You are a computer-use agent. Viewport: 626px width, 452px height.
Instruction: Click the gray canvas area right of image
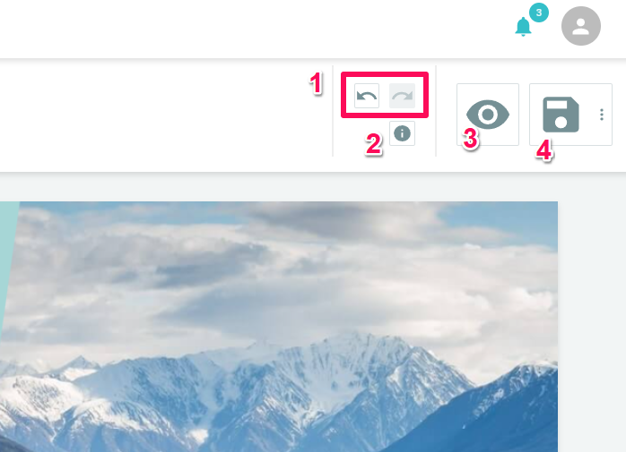[592, 319]
